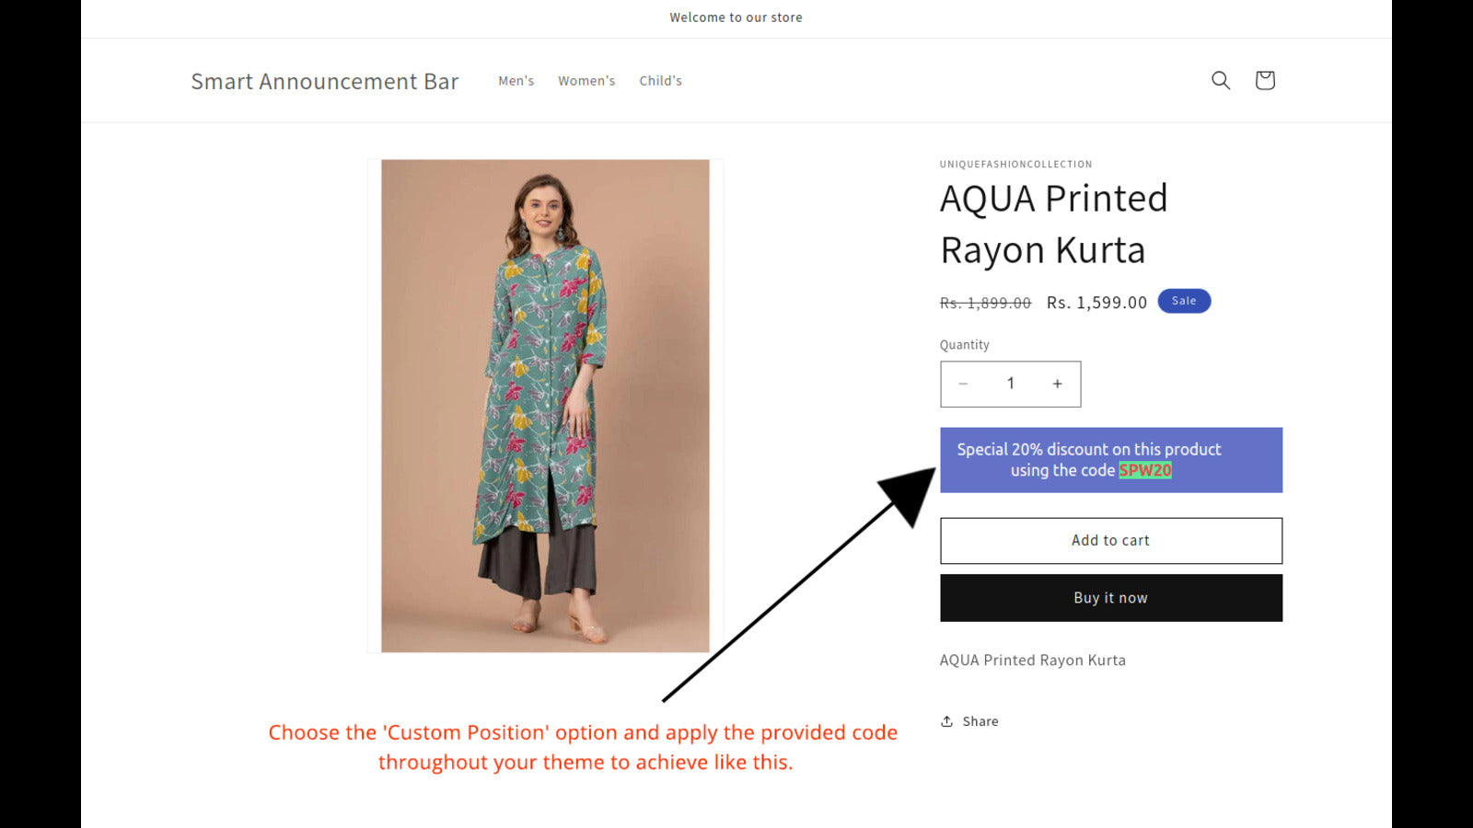Click the SPW20 discount code
Viewport: 1473px width, 828px height.
[x=1145, y=470]
